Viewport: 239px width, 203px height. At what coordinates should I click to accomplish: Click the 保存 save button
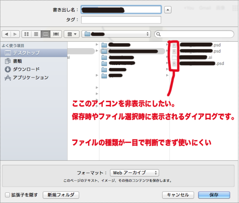pyautogui.click(x=214, y=195)
